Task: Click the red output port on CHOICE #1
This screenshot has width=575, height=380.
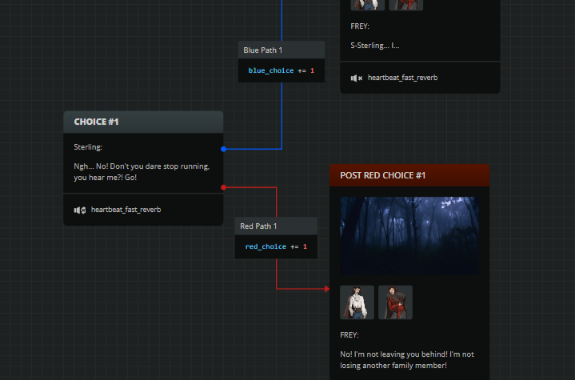Action: [x=223, y=187]
